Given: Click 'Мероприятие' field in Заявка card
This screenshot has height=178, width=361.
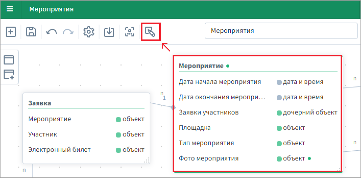Looking at the screenshot, I should tap(86, 119).
